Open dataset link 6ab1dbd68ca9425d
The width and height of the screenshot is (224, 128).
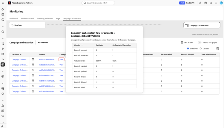click(x=47, y=81)
